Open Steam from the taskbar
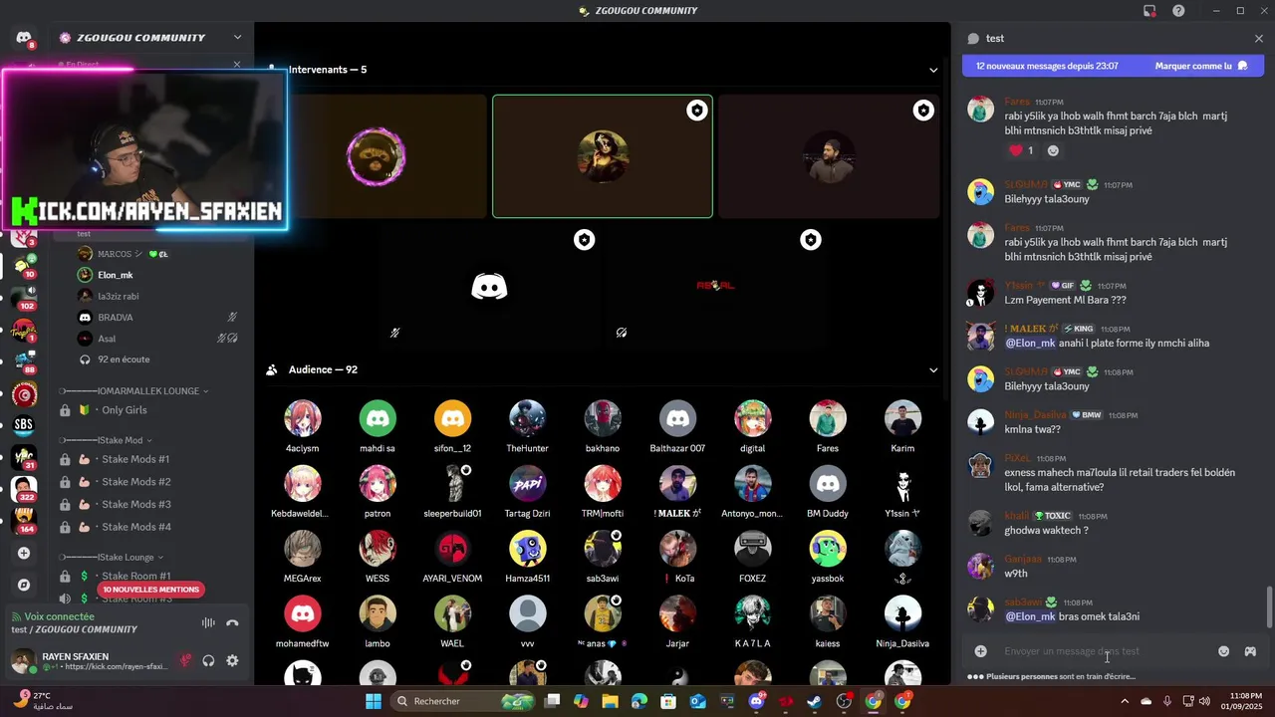 tap(815, 701)
